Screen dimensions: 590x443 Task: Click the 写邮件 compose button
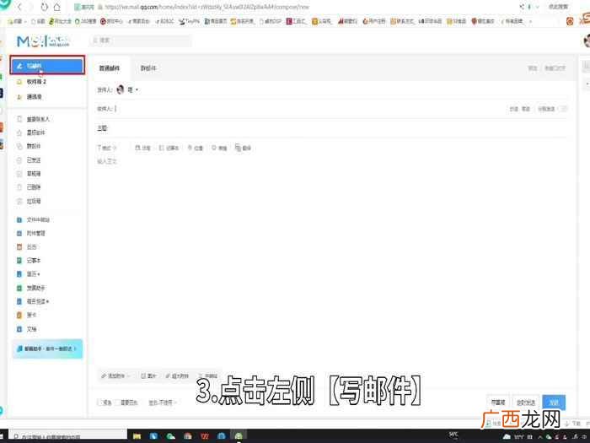click(47, 66)
